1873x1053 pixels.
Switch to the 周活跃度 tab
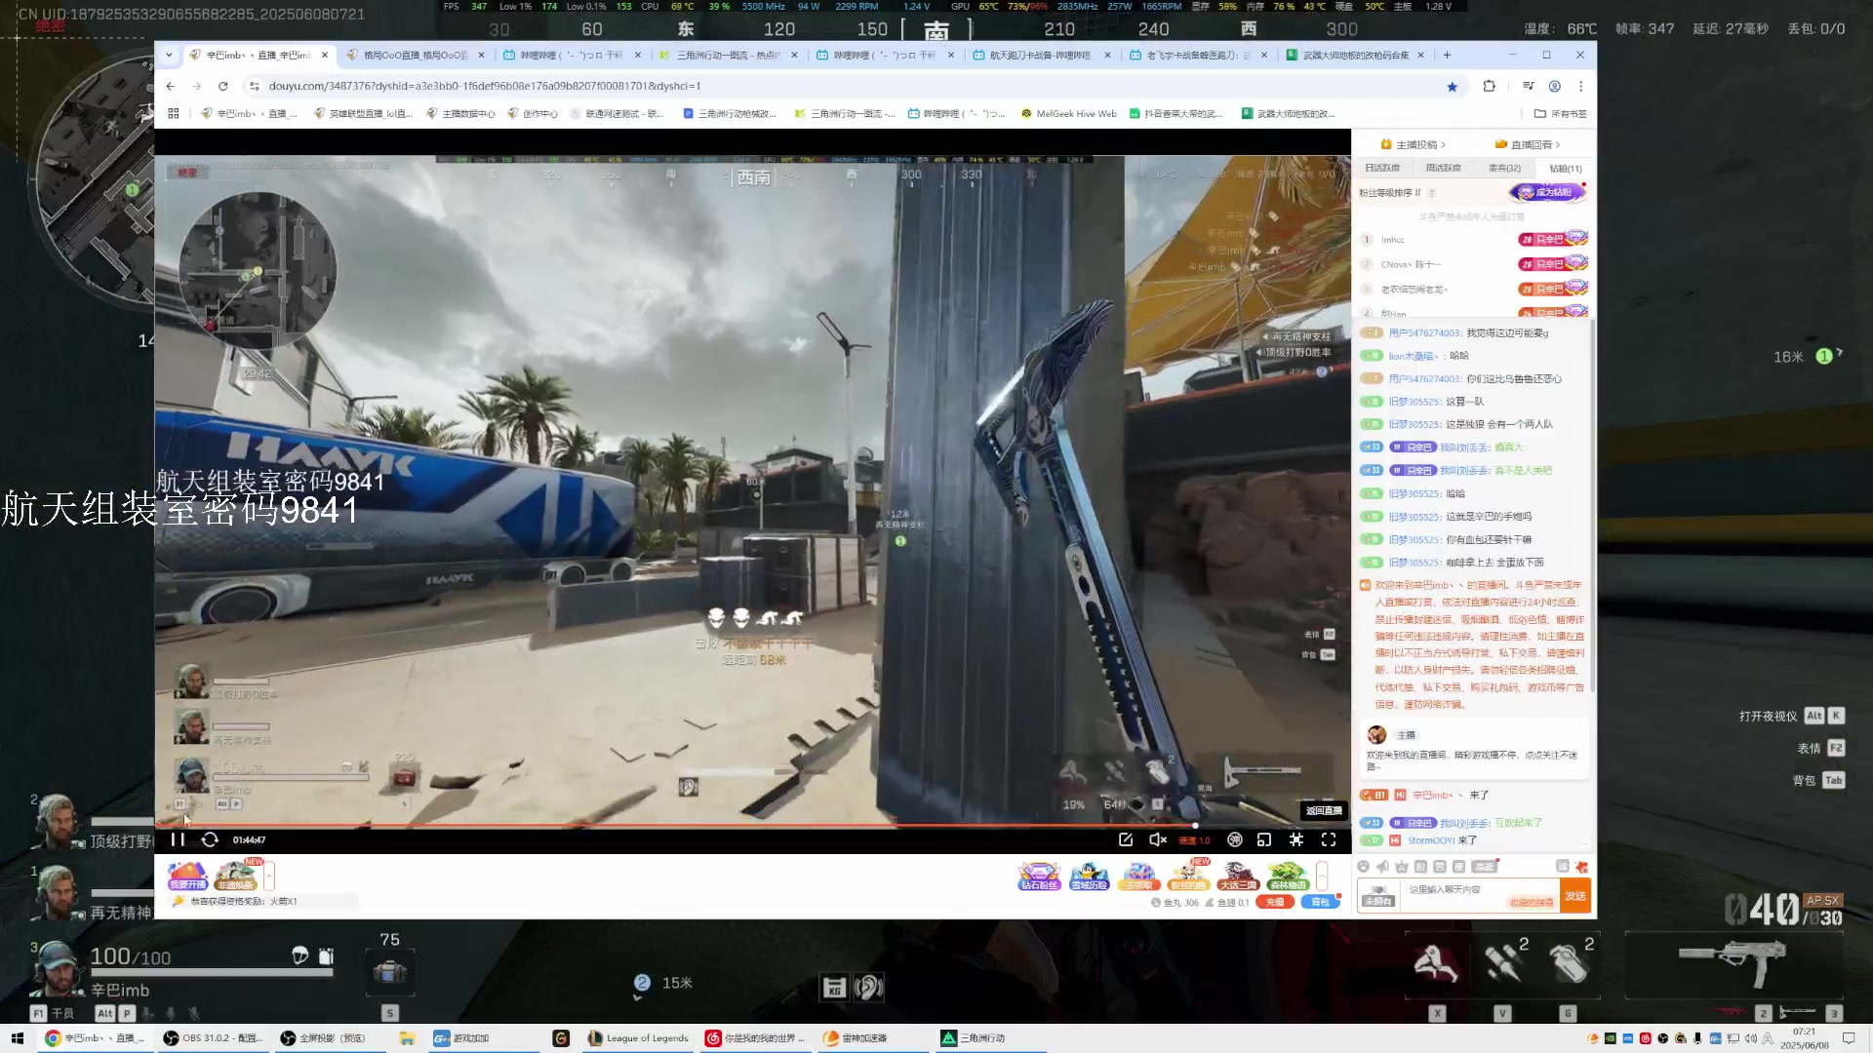[x=1443, y=168]
